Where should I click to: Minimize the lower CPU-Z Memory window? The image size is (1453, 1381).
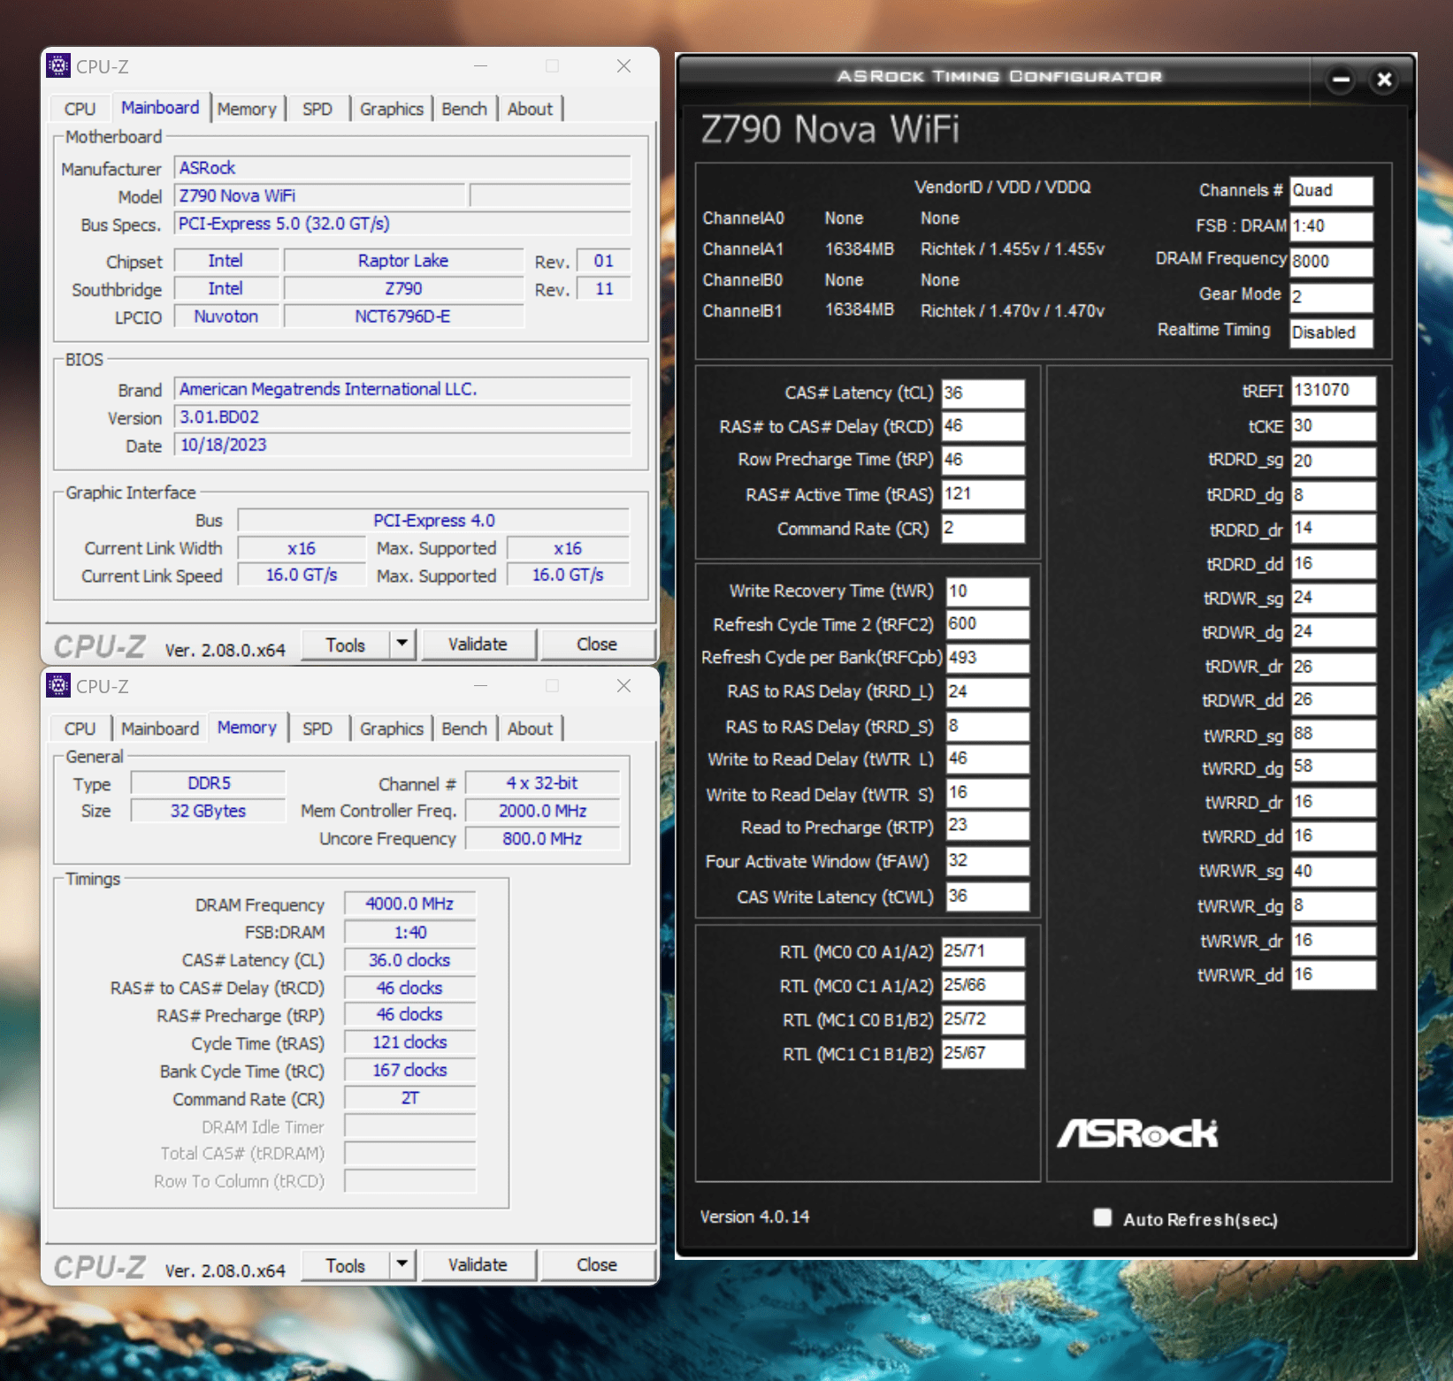[x=480, y=686]
